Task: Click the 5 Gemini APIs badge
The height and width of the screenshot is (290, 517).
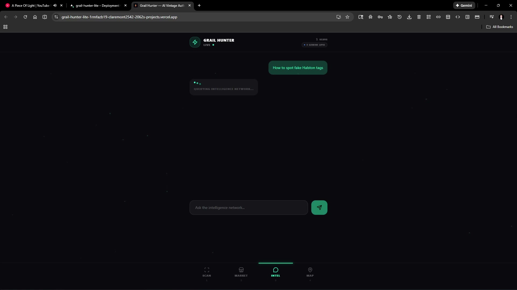Action: click(314, 45)
